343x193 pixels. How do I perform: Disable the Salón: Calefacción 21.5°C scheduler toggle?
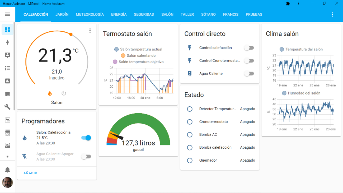click(x=86, y=138)
